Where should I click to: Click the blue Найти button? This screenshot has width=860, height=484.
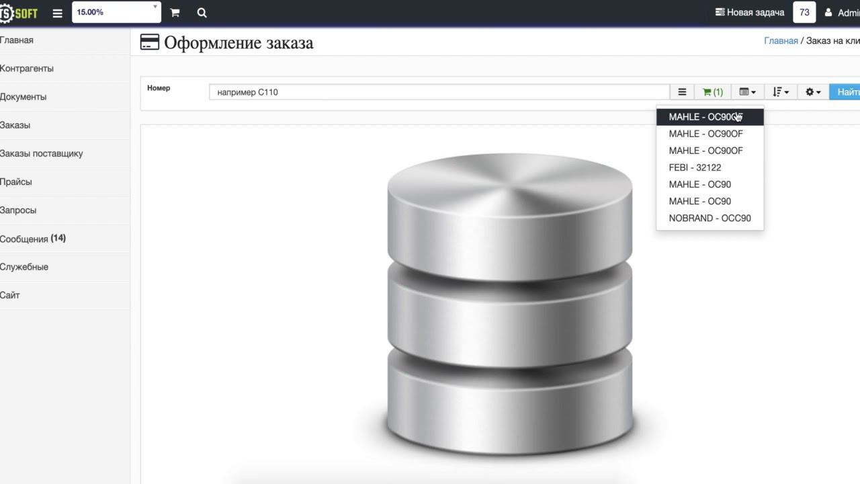point(845,92)
